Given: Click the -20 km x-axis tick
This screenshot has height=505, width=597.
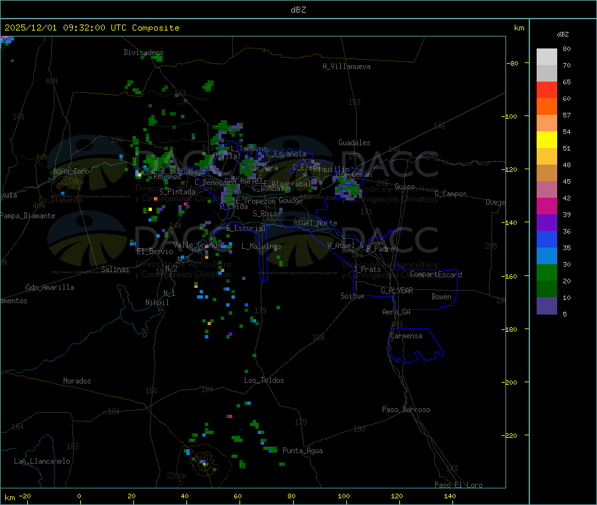Looking at the screenshot, I should click(25, 496).
